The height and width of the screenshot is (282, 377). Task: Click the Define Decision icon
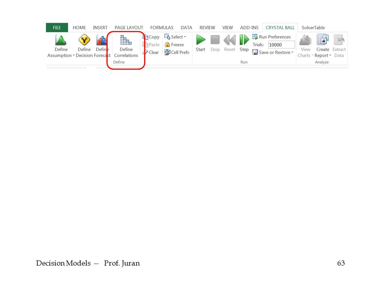point(84,40)
